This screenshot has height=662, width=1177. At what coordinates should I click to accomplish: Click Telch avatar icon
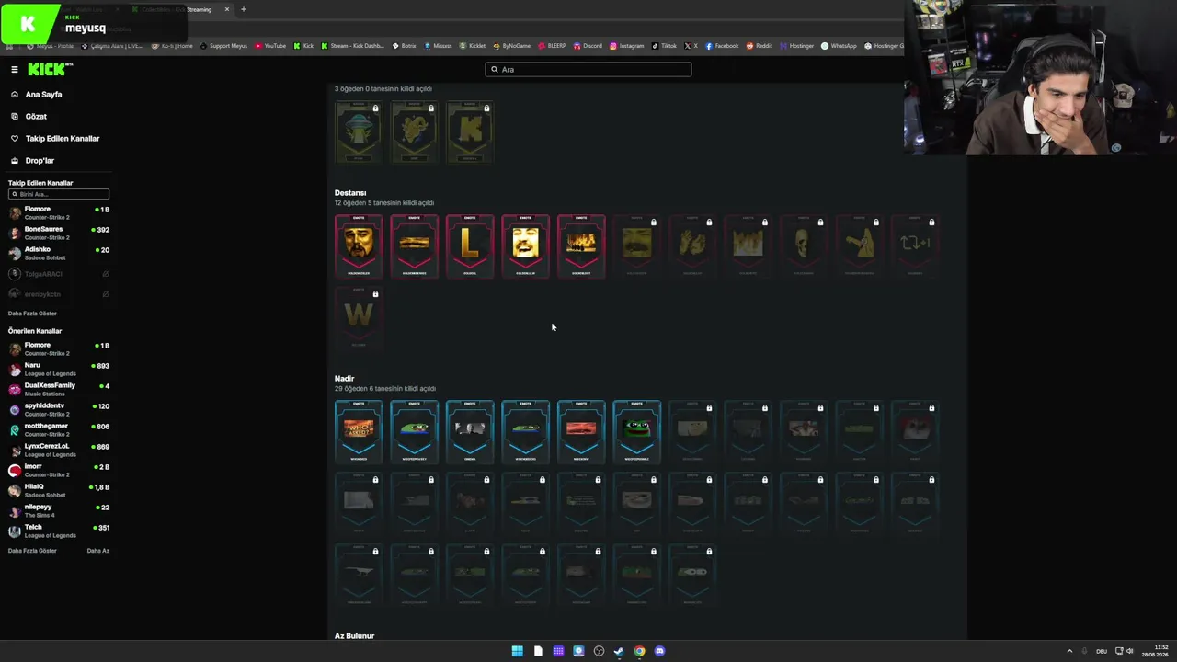(15, 531)
